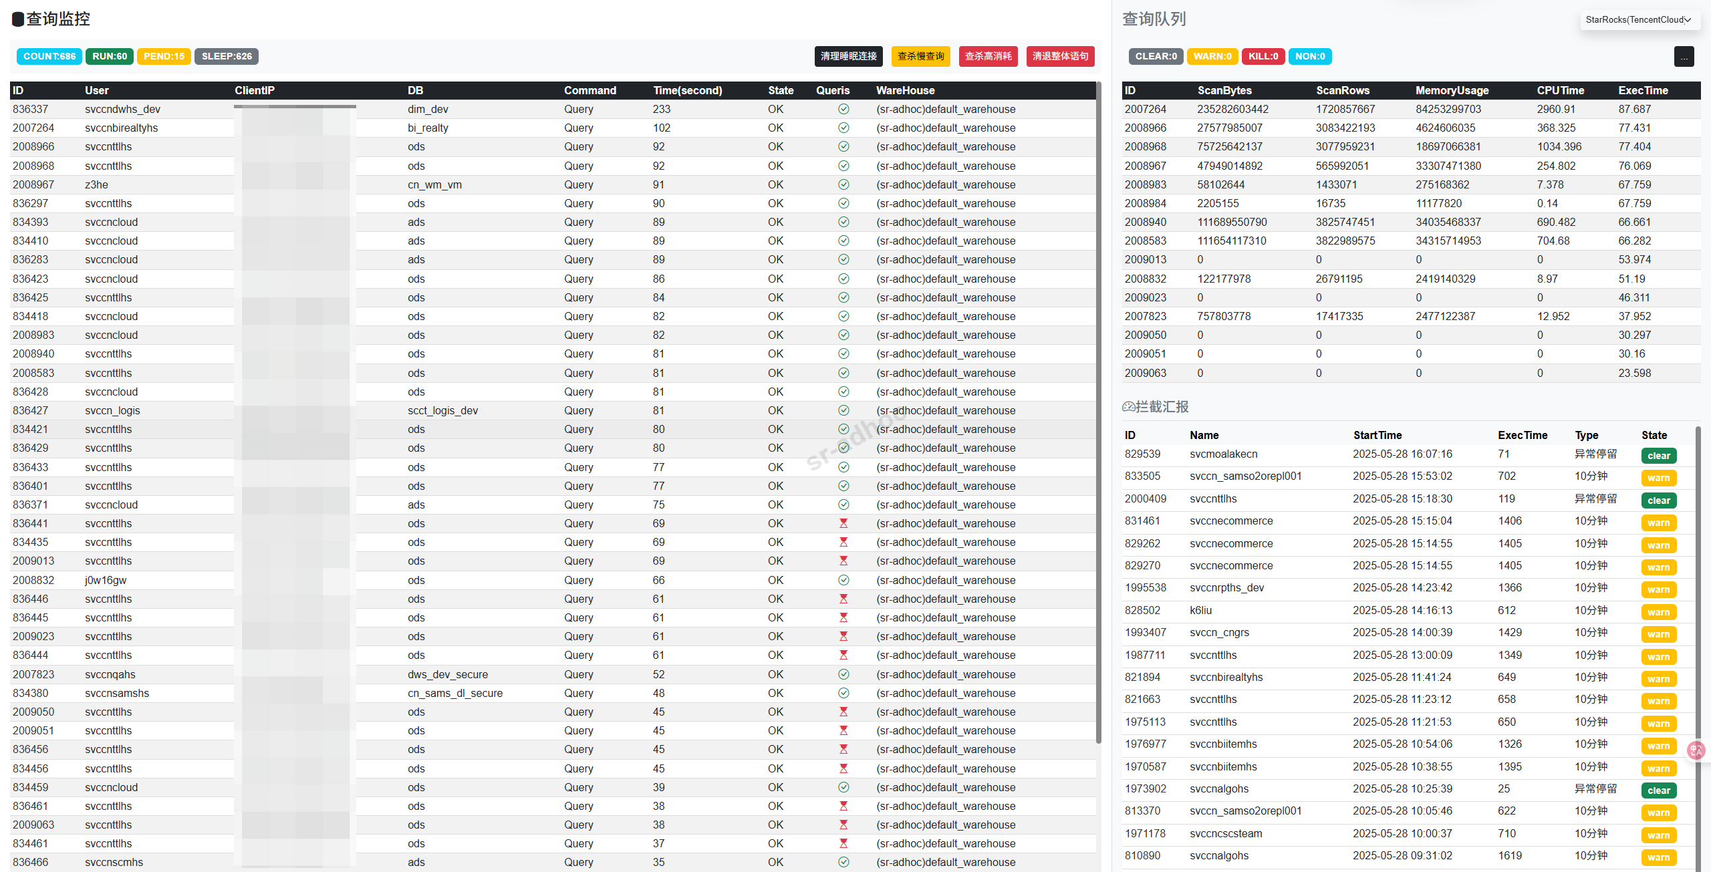Image resolution: width=1711 pixels, height=872 pixels.
Task: Click the query monitor table vertical scrollbar
Action: (1098, 412)
